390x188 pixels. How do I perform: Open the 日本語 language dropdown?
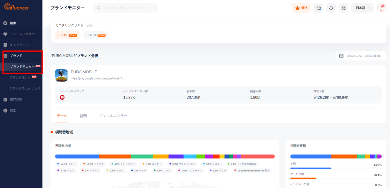click(363, 8)
